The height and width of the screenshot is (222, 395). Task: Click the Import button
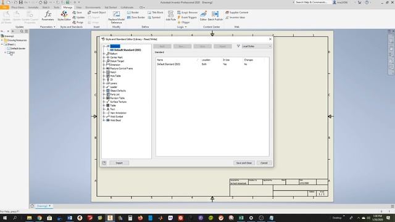click(119, 163)
